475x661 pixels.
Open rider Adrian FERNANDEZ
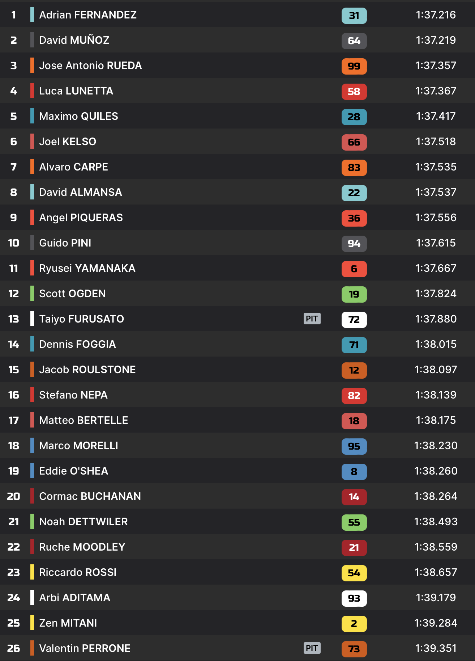tap(88, 15)
